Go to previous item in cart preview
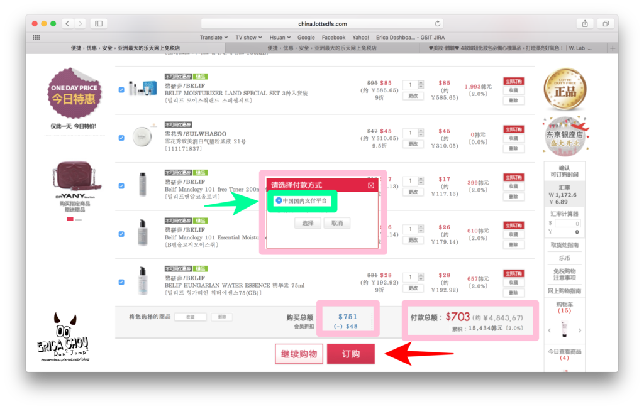 click(x=550, y=330)
